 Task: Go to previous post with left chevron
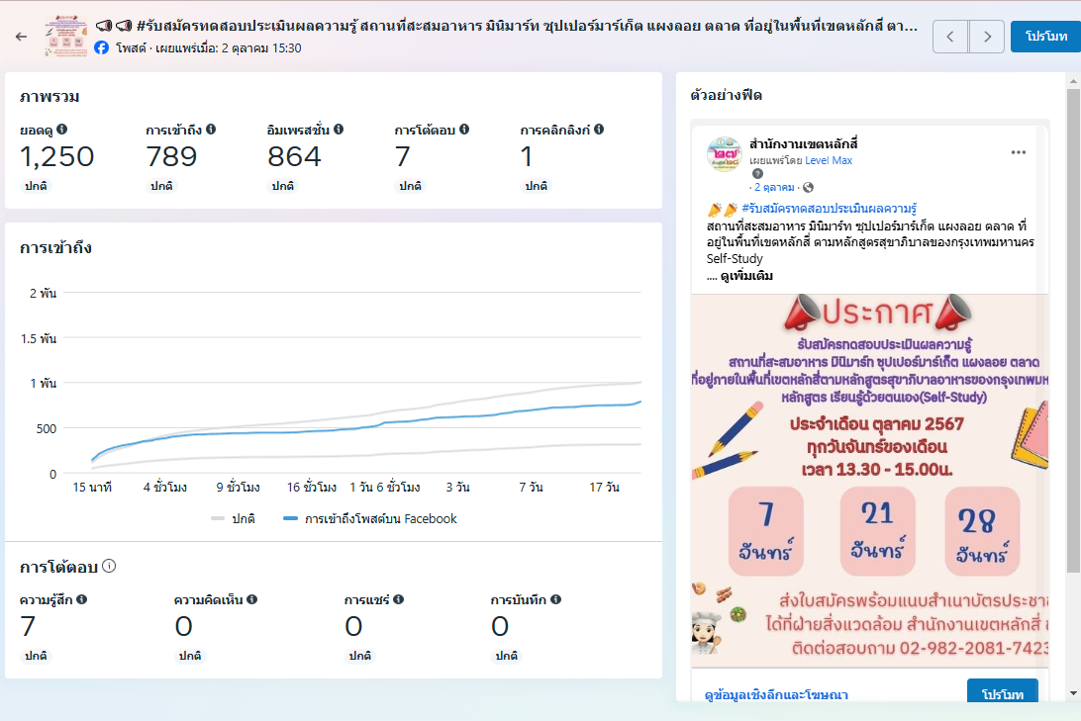click(x=950, y=37)
